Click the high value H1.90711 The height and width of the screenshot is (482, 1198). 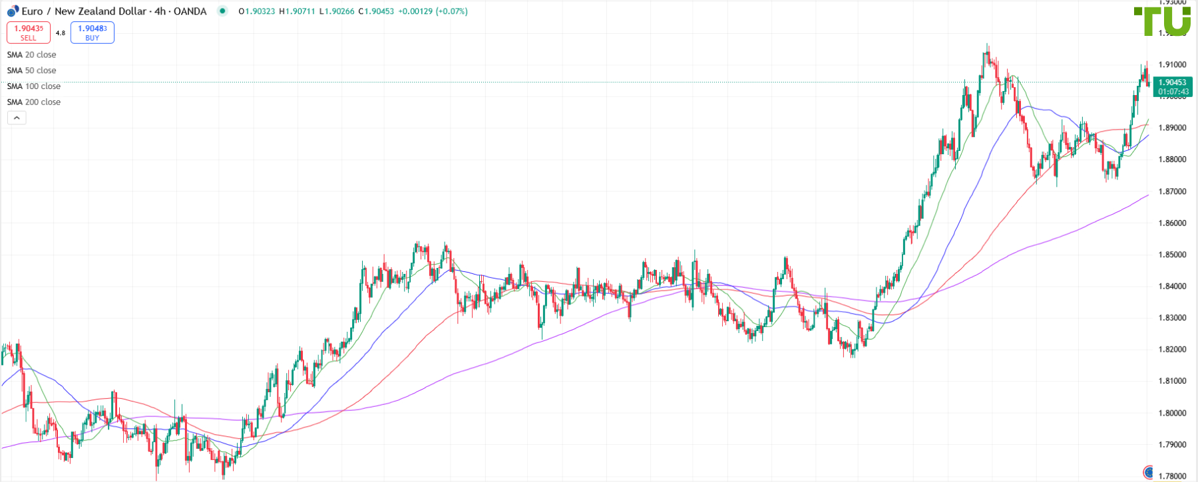297,11
